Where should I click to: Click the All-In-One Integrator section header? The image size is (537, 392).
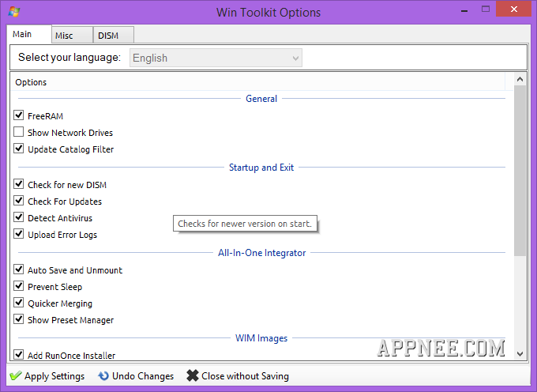[x=262, y=253]
